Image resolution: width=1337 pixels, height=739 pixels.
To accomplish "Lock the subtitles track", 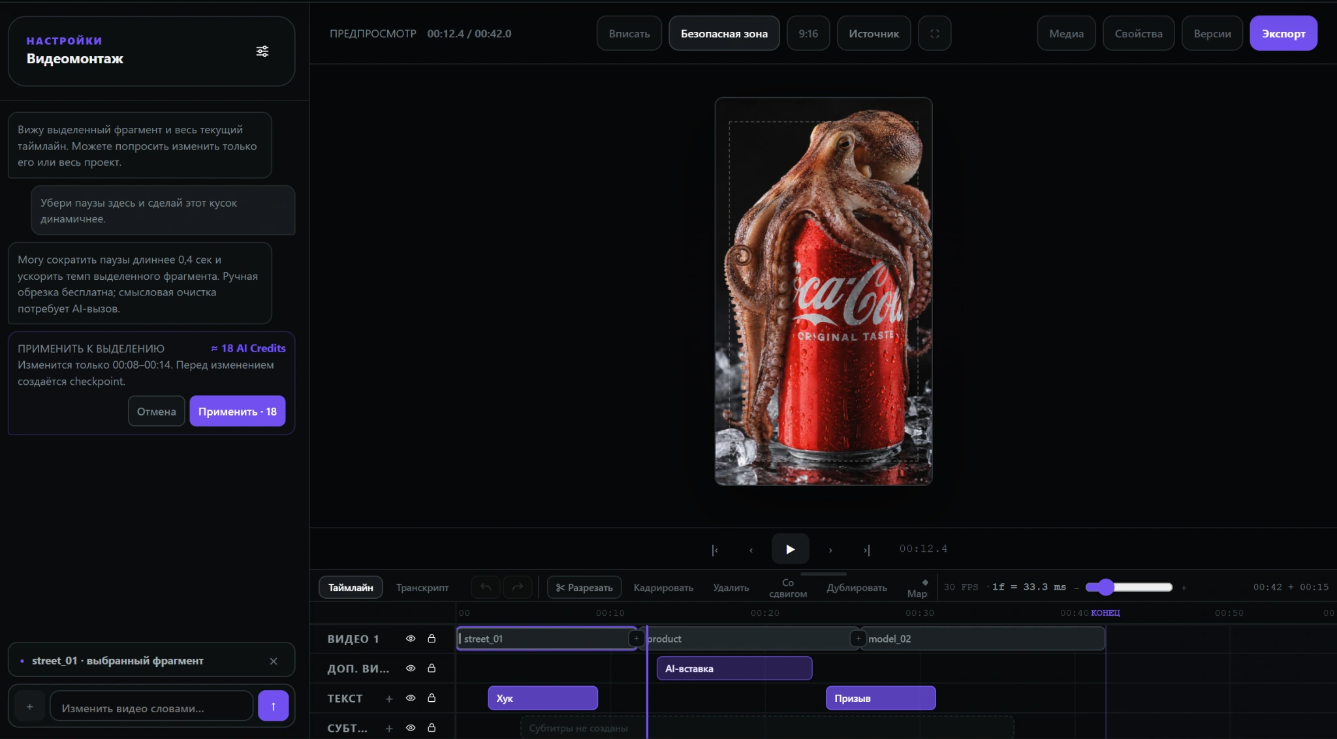I will coord(432,728).
